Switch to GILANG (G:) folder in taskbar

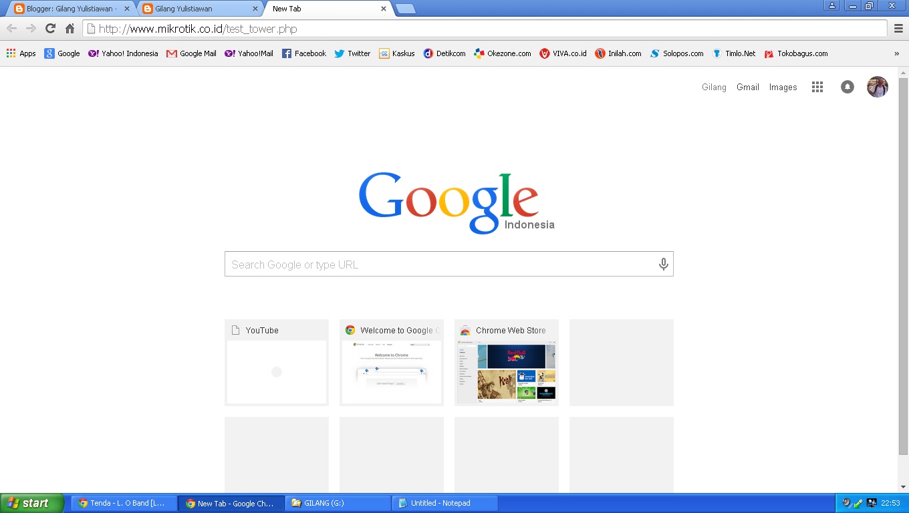pyautogui.click(x=338, y=503)
